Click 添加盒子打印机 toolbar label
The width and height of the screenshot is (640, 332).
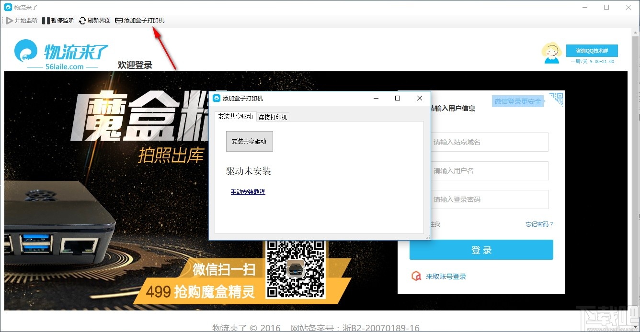(x=144, y=21)
